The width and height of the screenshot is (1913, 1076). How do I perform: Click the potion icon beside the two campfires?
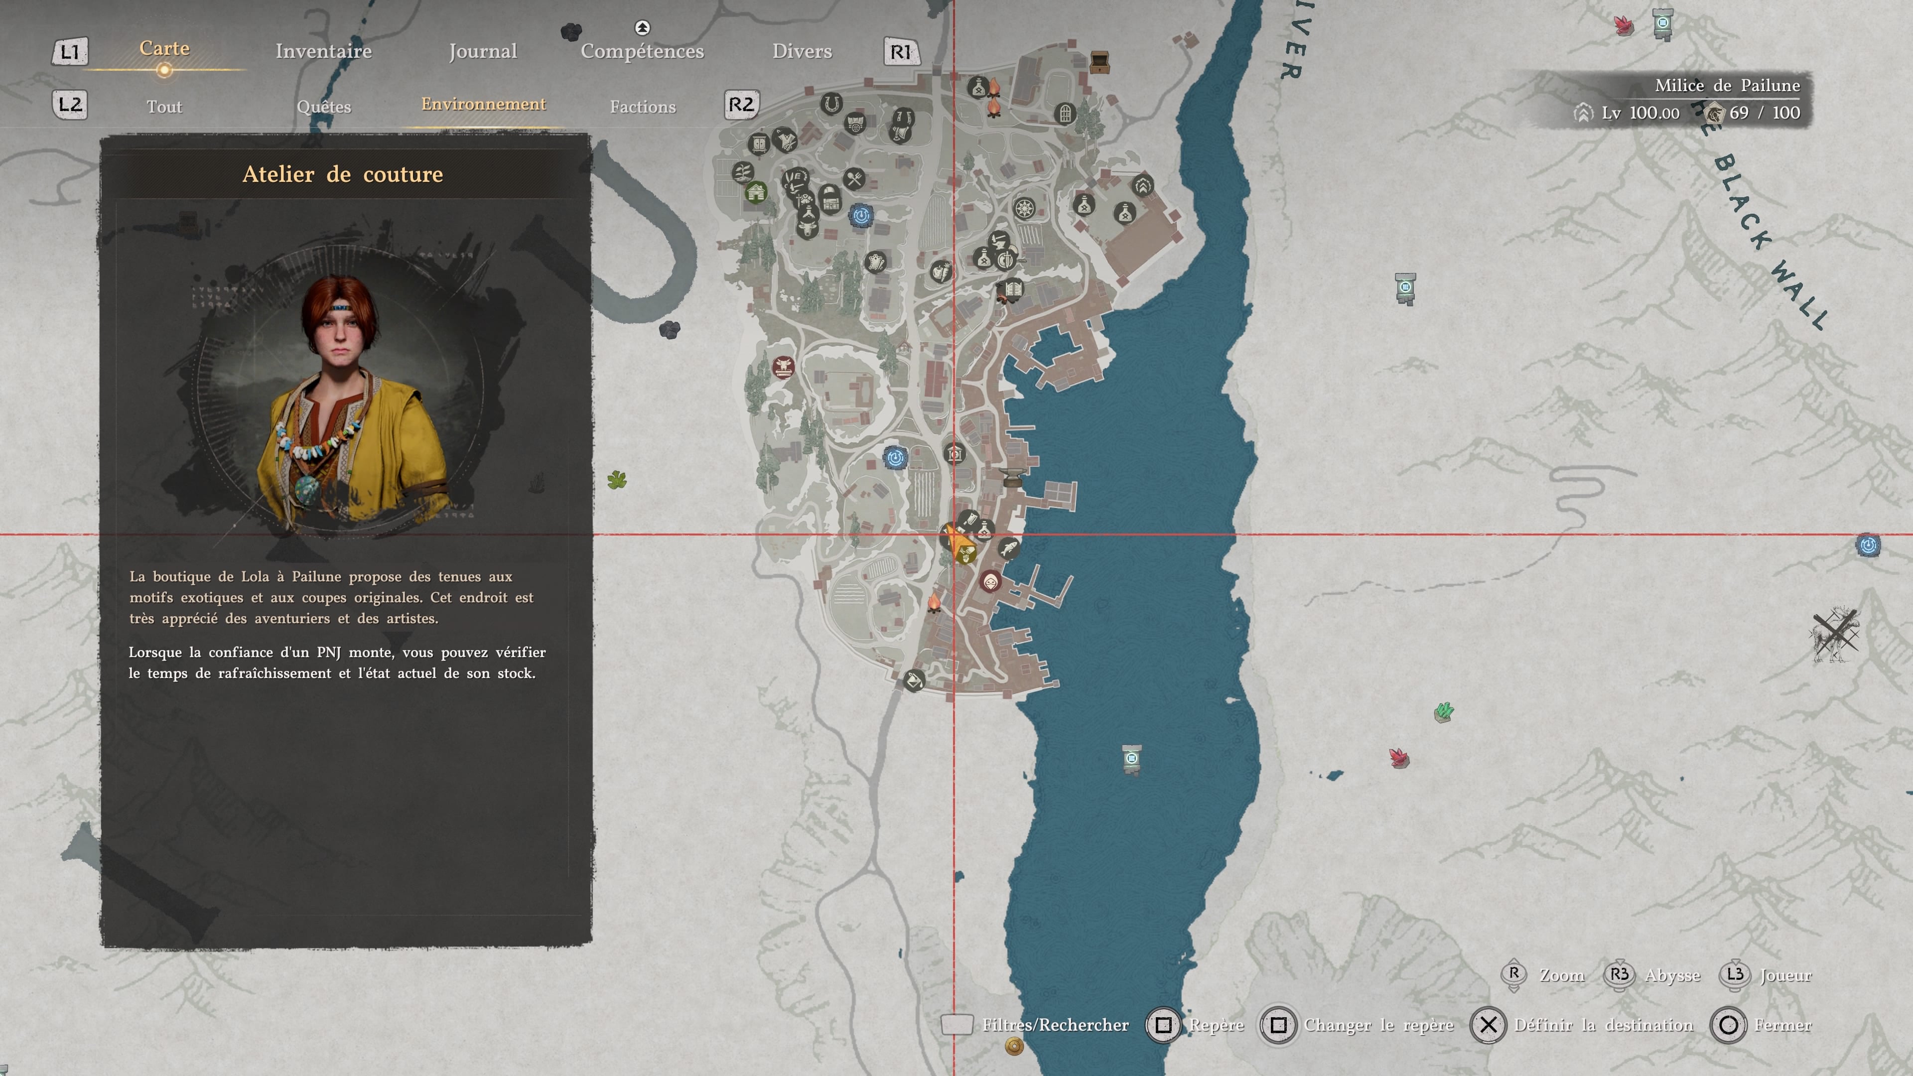click(x=978, y=88)
